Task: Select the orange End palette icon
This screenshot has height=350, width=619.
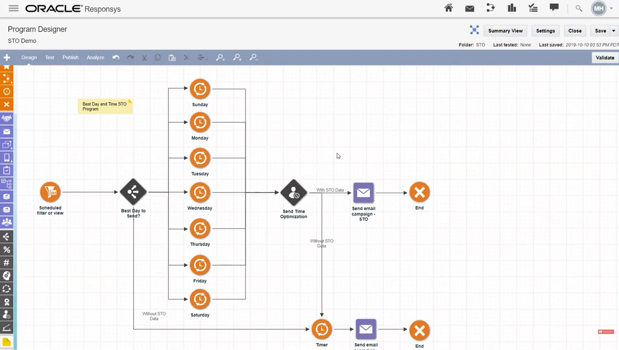Action: (x=6, y=105)
